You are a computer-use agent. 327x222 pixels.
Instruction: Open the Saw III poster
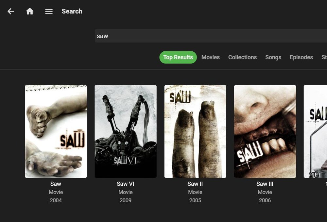pyautogui.click(x=265, y=131)
